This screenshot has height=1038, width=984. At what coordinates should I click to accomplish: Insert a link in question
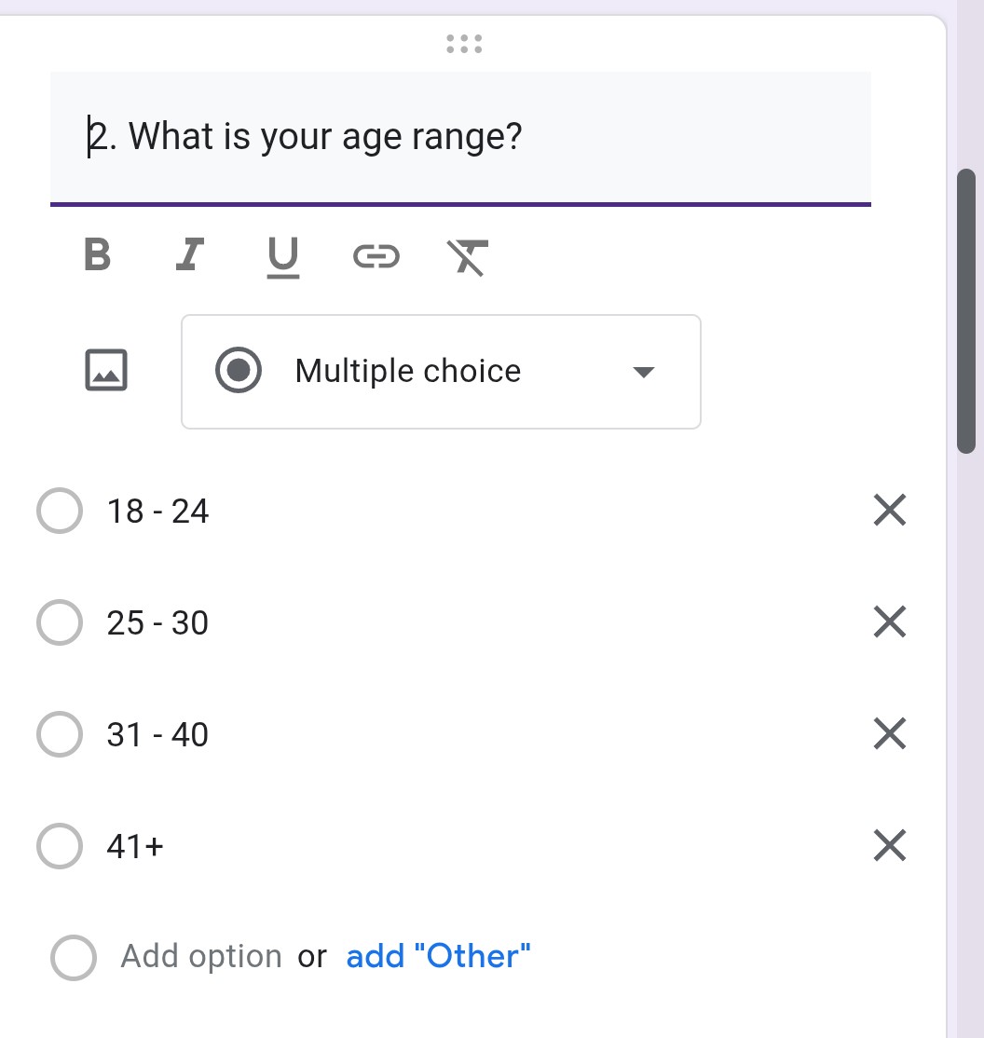click(x=376, y=255)
